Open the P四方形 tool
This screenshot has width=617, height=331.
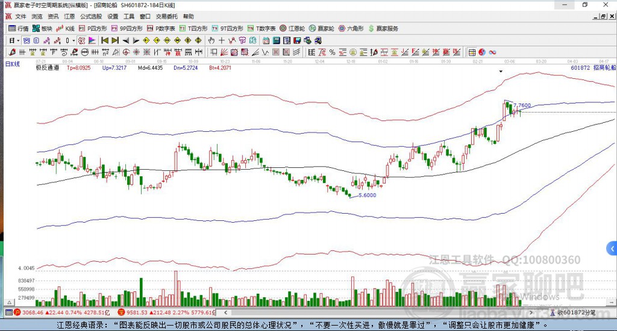coord(93,28)
